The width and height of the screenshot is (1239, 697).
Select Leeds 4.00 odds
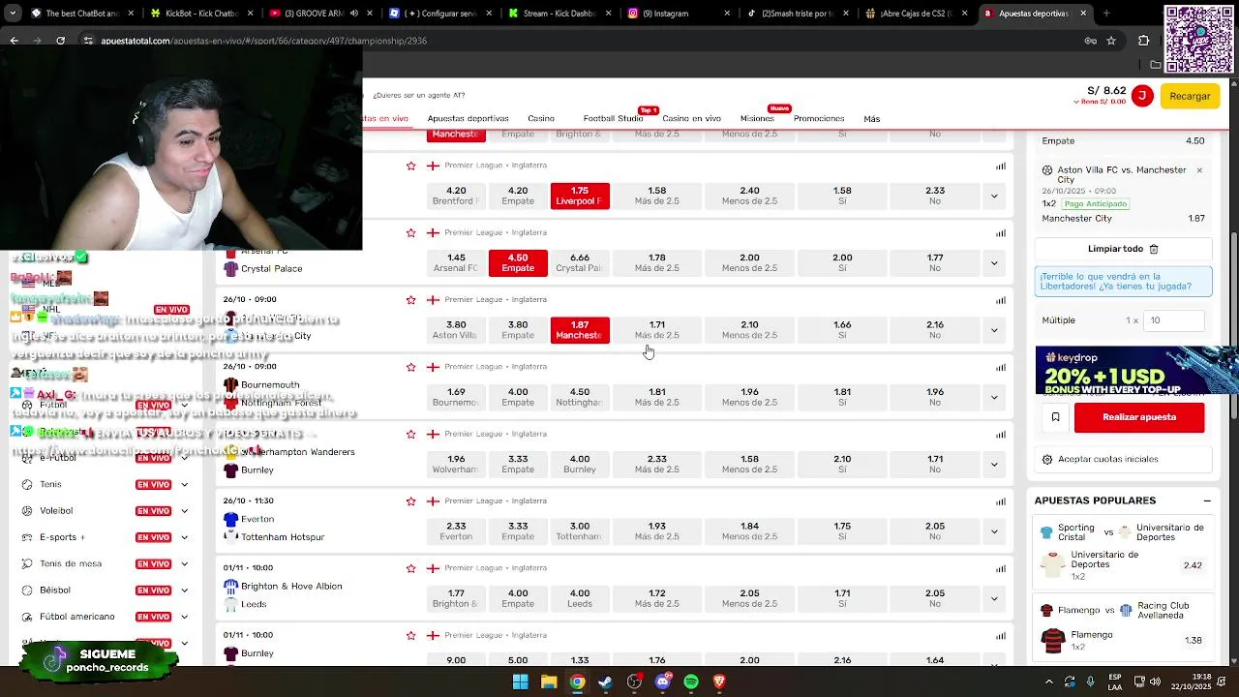(x=580, y=598)
